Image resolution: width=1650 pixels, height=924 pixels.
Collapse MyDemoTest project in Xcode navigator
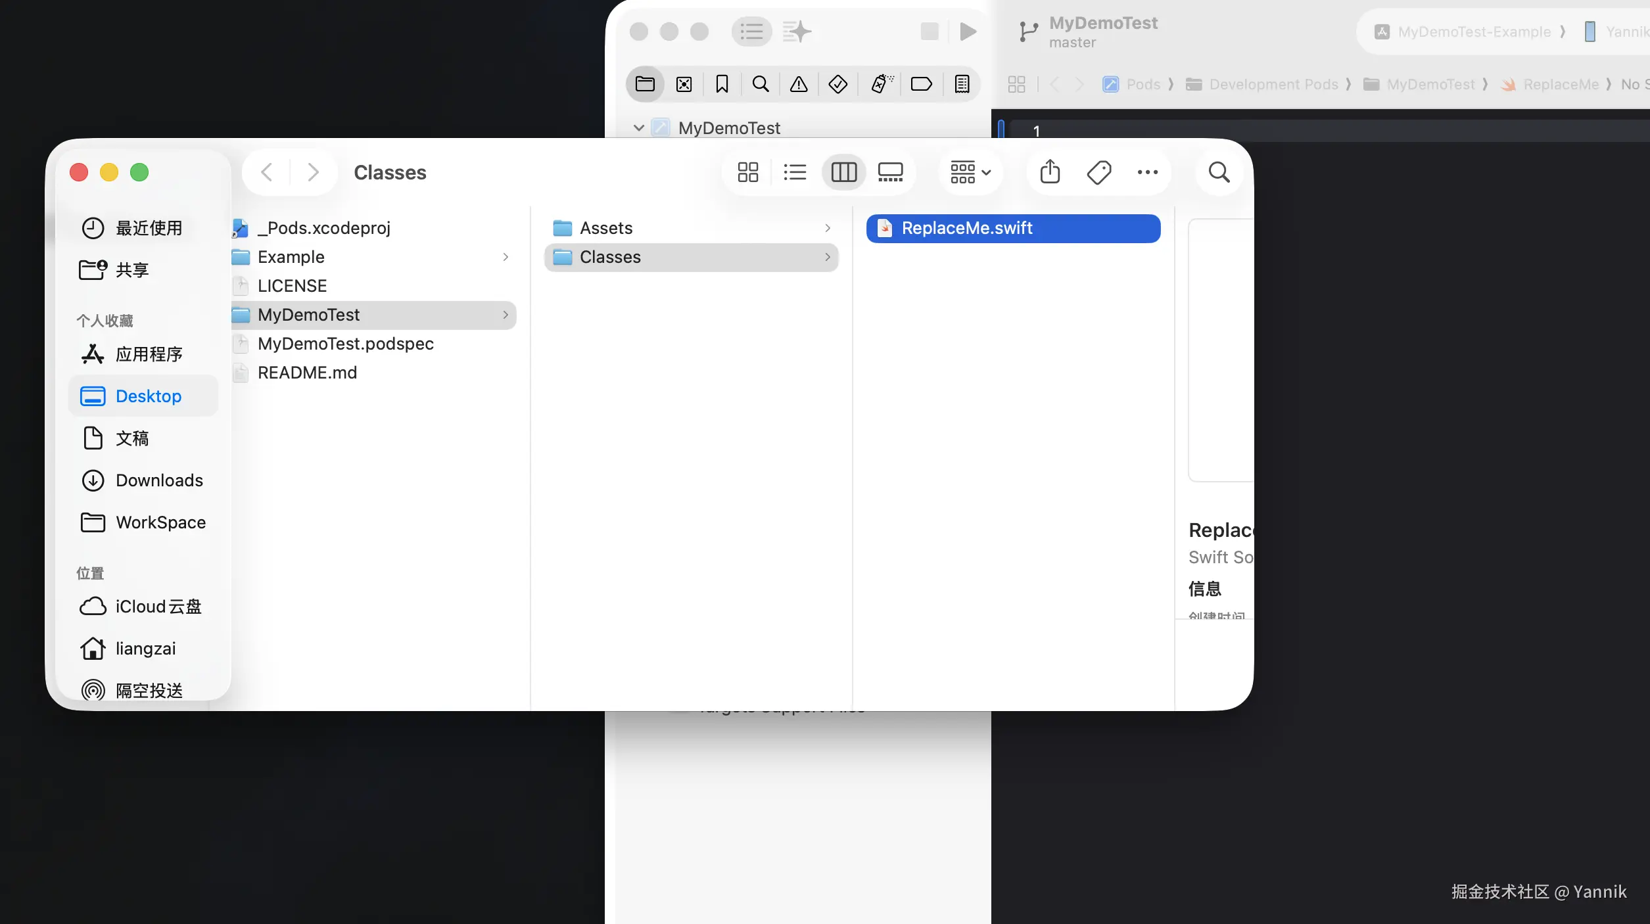638,128
